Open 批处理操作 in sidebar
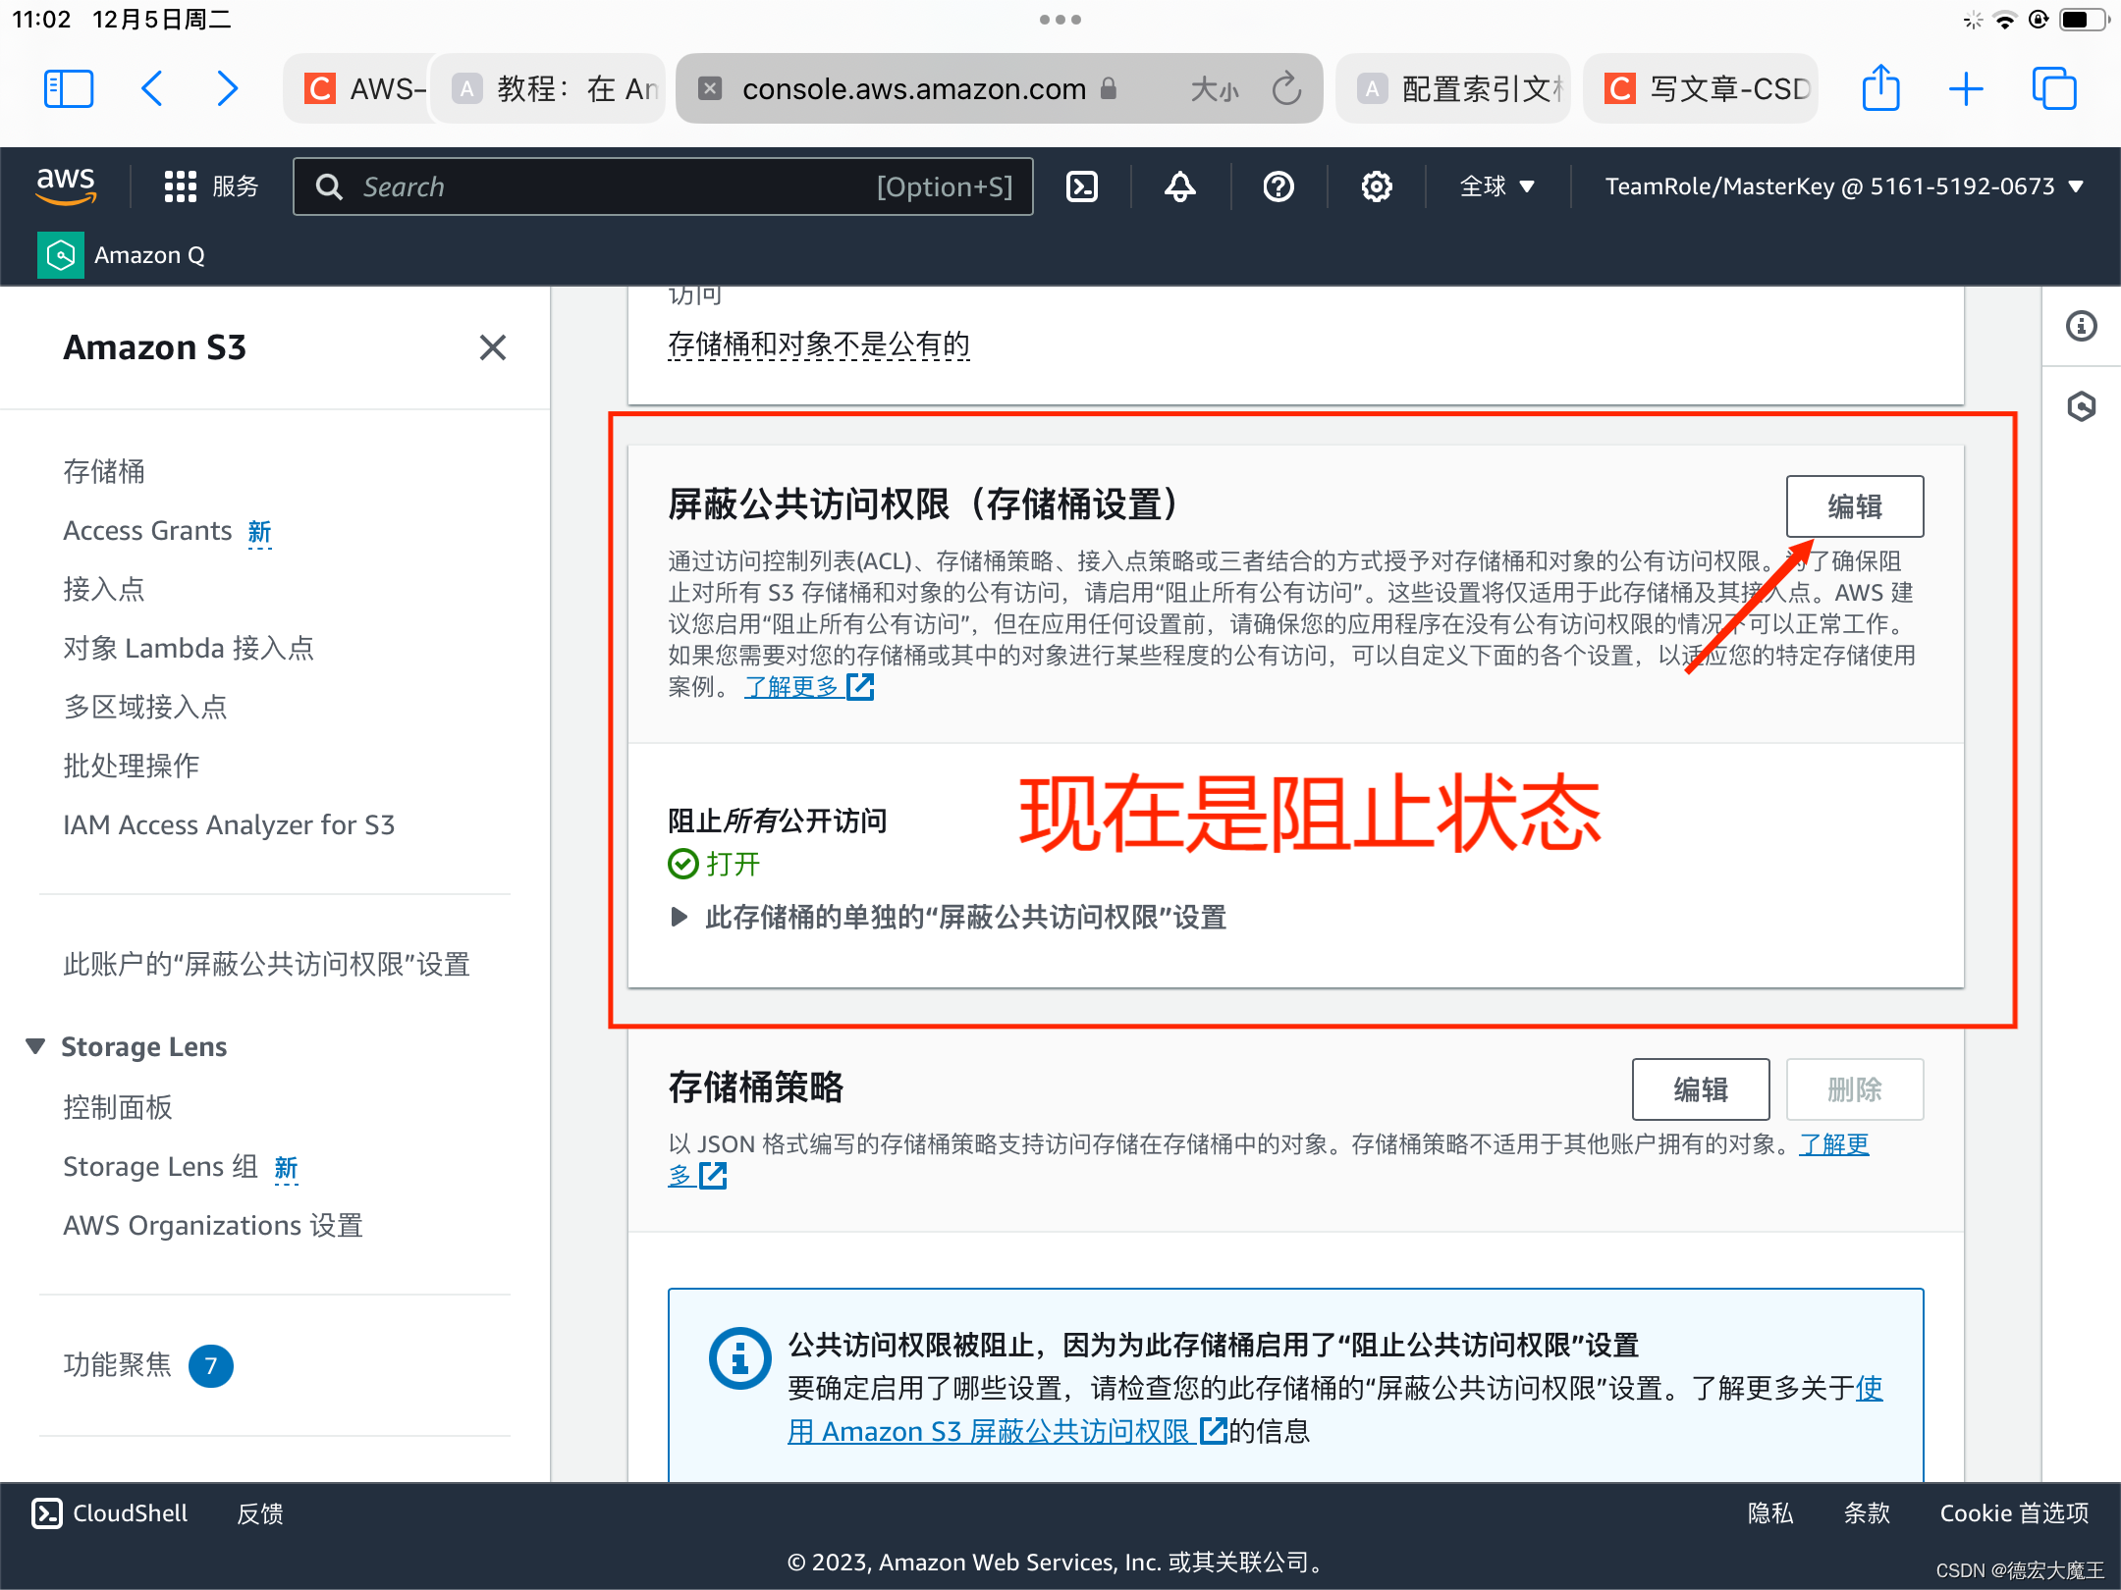This screenshot has height=1590, width=2121. pyautogui.click(x=132, y=767)
